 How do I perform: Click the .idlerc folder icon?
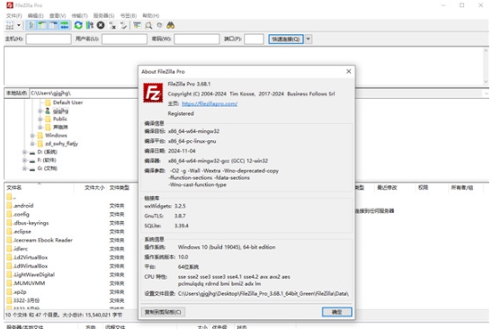(x=9, y=249)
